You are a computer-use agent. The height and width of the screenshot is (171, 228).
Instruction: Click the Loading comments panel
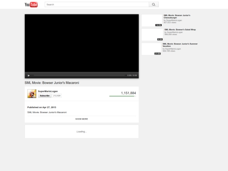[x=81, y=131]
